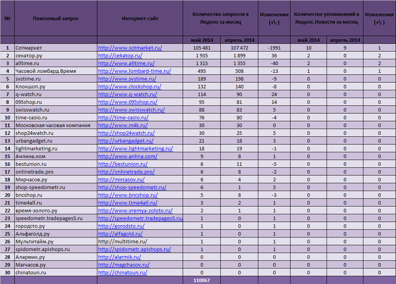Select the -1991 change value cell
The height and width of the screenshot is (284, 396).
click(x=273, y=48)
